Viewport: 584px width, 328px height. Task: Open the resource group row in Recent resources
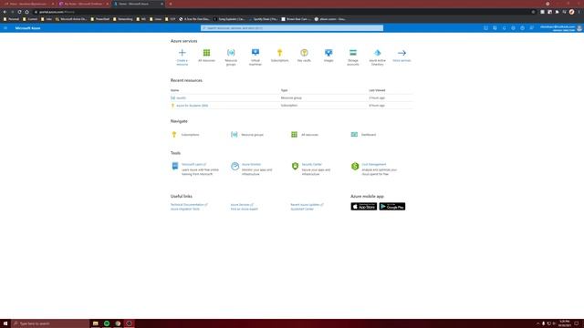tap(291, 97)
